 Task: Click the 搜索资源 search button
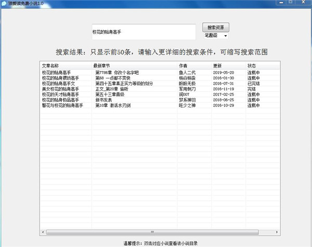[x=216, y=28]
